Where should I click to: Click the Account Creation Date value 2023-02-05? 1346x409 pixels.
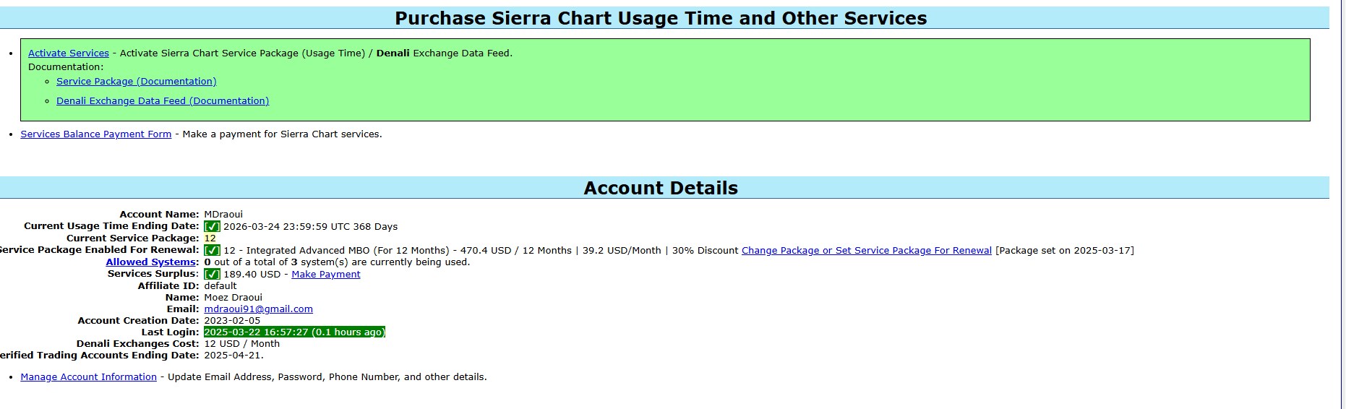[232, 321]
